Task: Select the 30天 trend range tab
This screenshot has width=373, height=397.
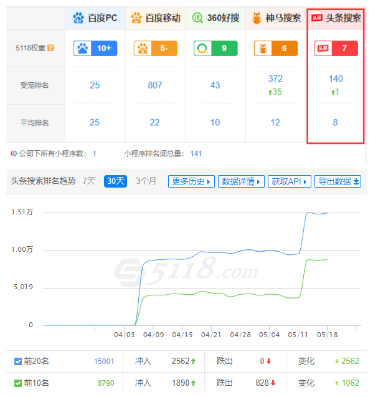Action: 115,181
